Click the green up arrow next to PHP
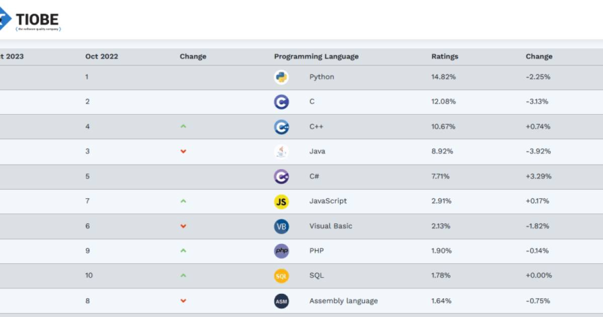The image size is (603, 317). [183, 251]
